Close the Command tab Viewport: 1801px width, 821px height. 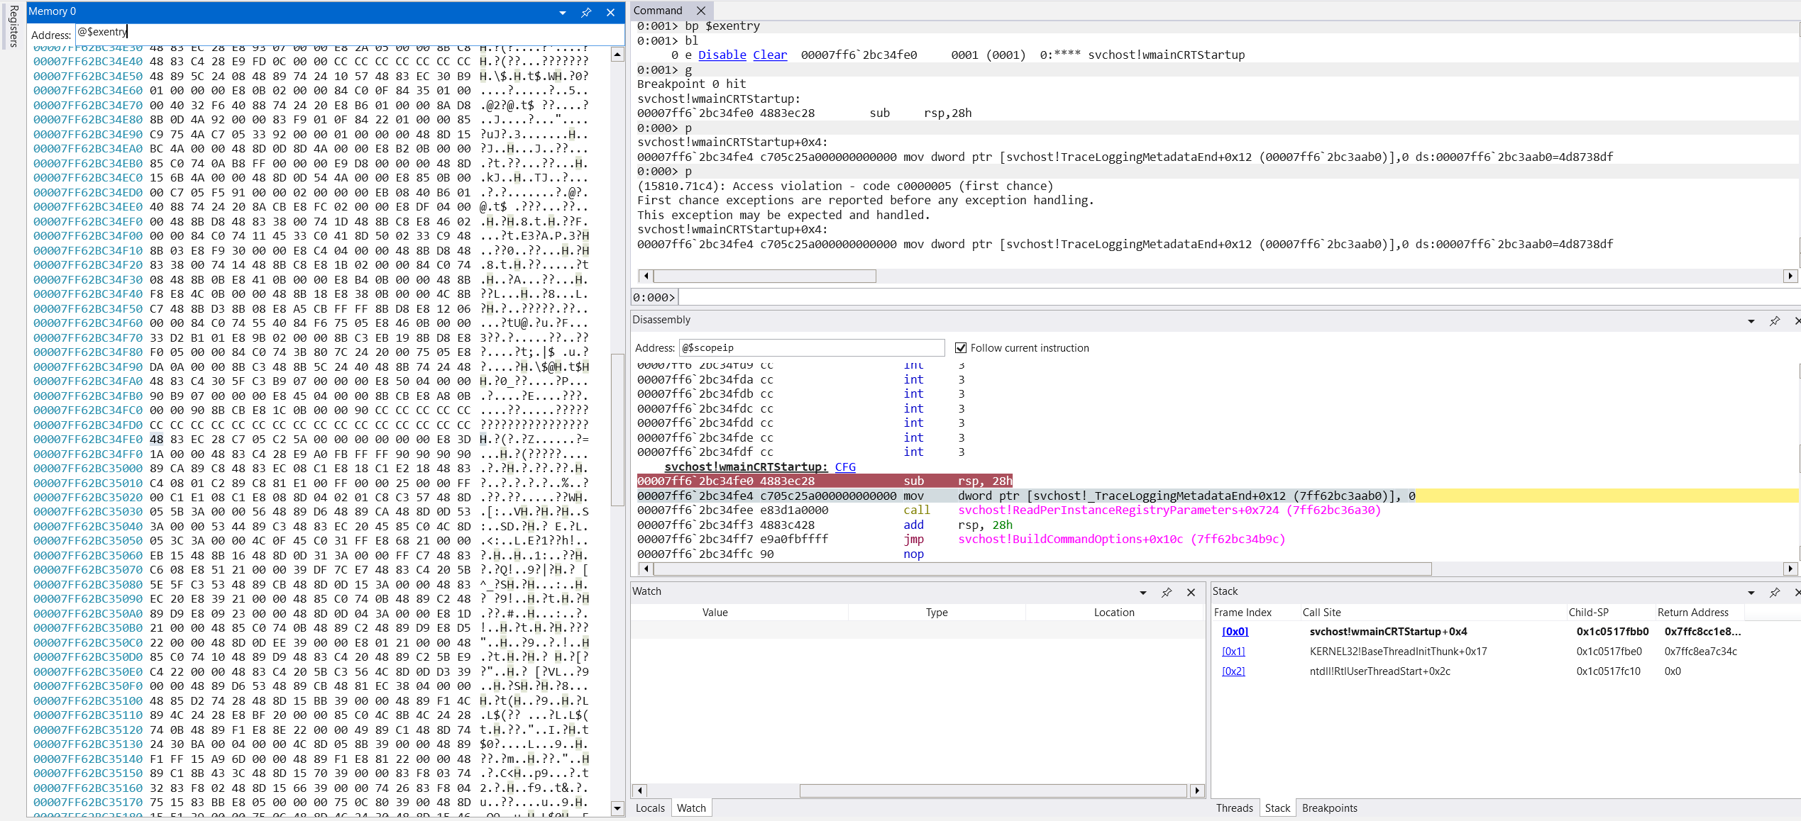(701, 11)
